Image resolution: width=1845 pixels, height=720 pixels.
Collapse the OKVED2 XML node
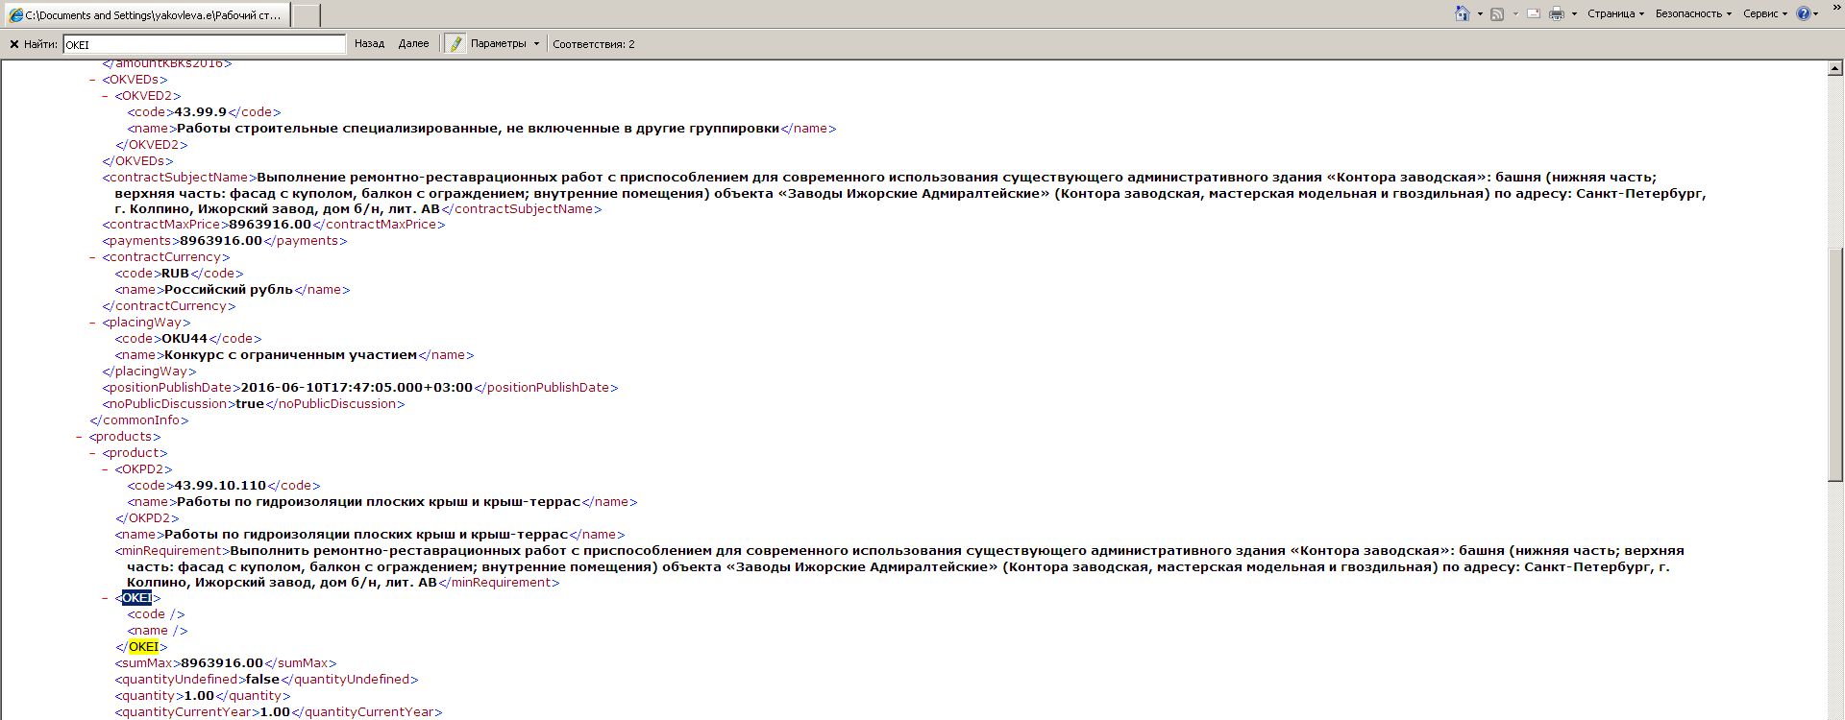(x=106, y=96)
